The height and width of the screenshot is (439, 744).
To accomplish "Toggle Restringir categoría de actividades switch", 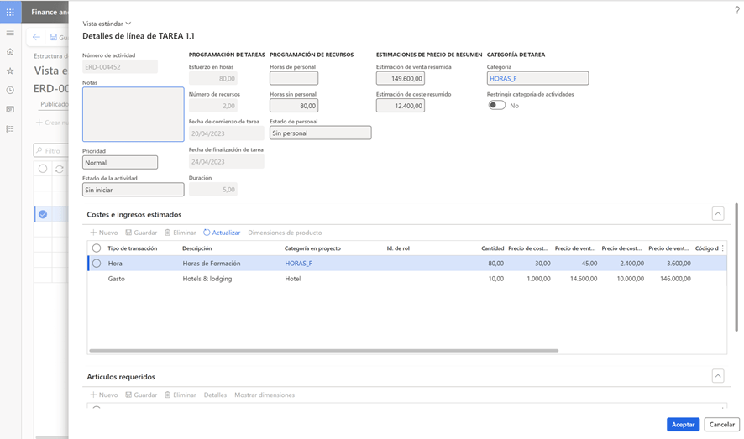I will tap(497, 106).
